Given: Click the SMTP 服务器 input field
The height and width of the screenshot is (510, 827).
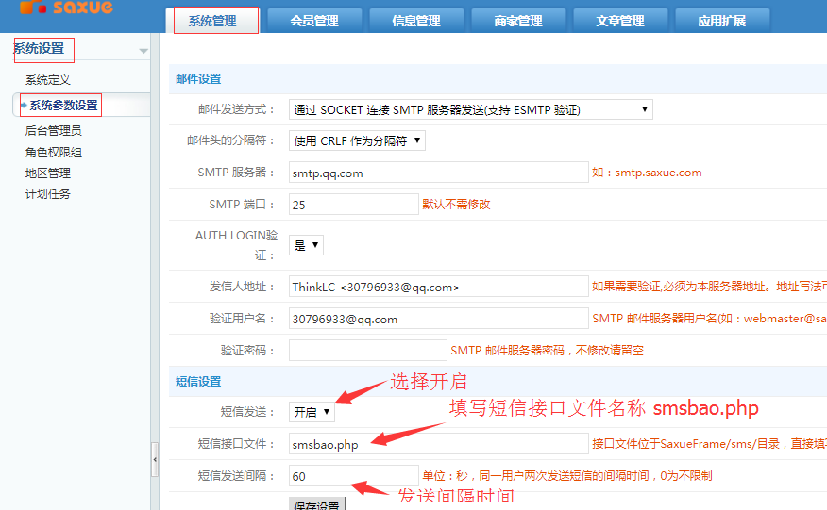Looking at the screenshot, I should point(438,173).
